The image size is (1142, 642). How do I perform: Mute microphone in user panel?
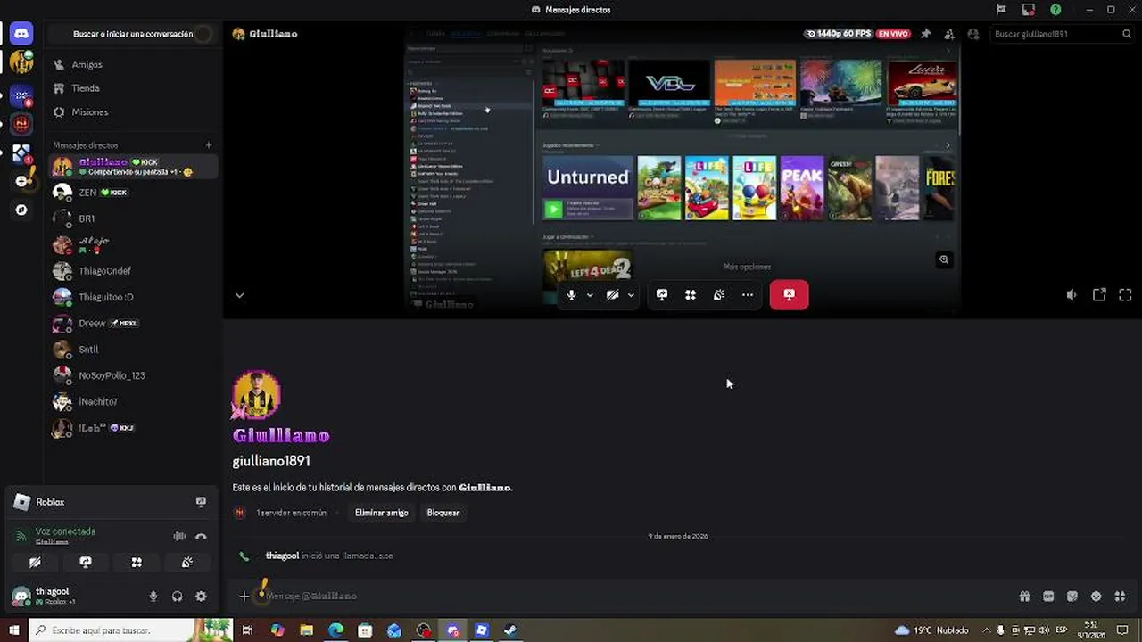click(x=153, y=597)
